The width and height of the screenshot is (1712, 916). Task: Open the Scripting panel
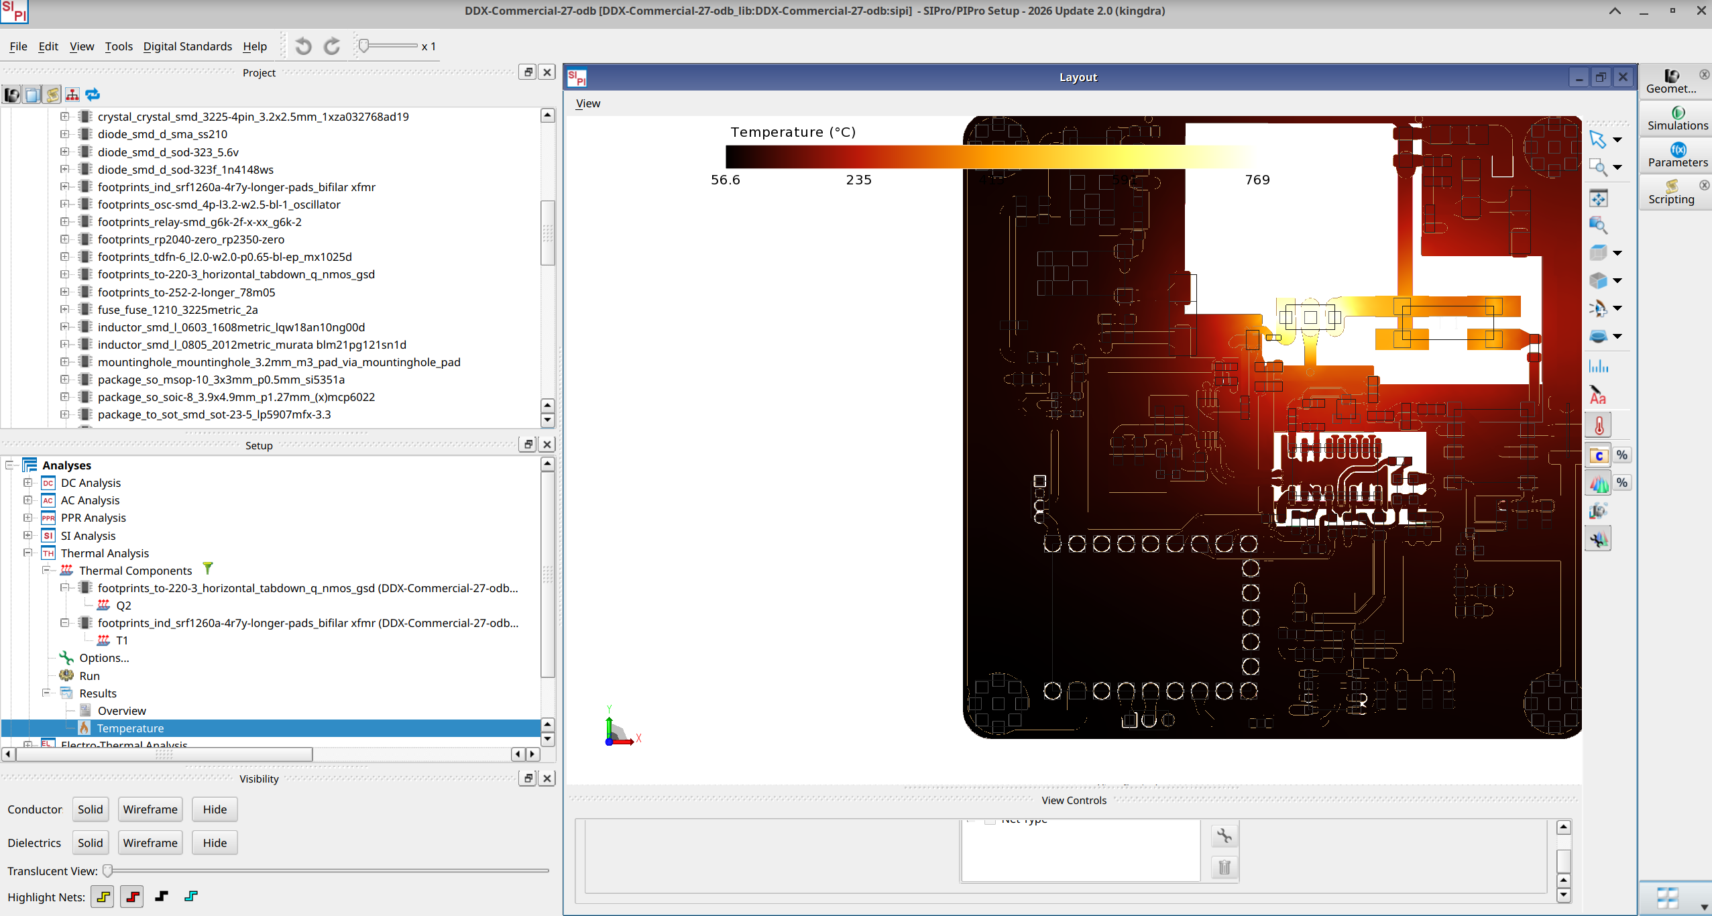point(1672,193)
